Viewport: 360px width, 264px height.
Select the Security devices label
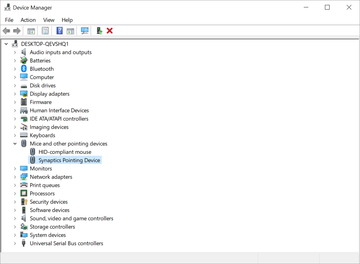(49, 202)
